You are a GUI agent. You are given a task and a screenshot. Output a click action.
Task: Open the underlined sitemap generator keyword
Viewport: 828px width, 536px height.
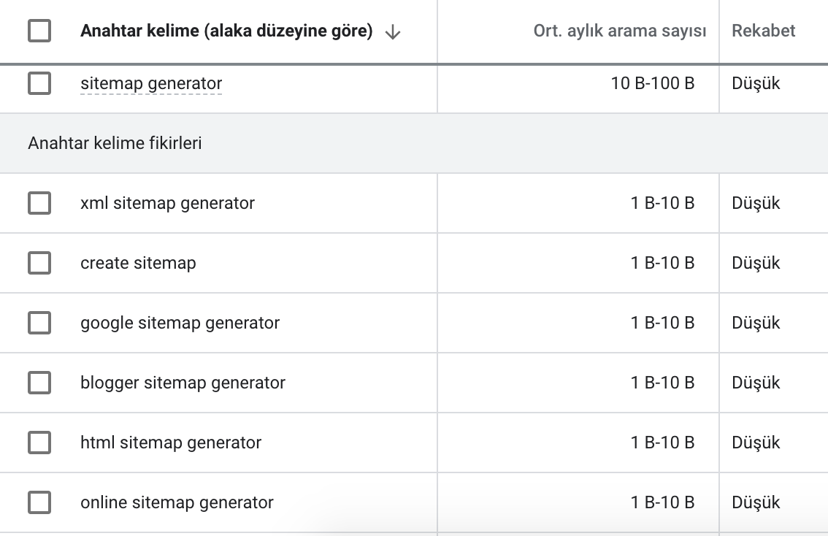click(151, 83)
